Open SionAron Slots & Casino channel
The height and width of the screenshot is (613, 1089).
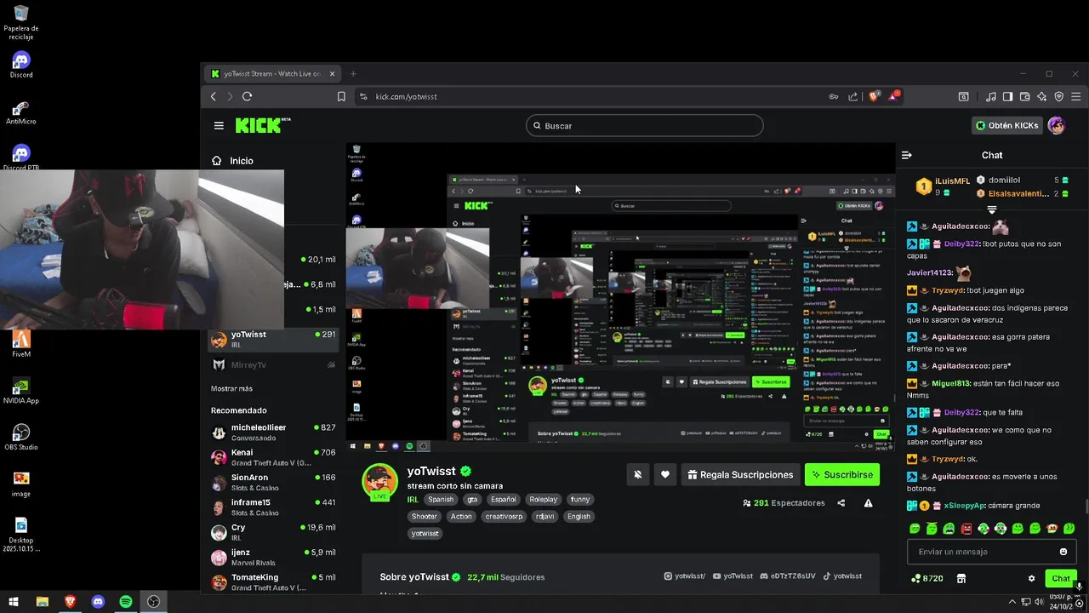273,482
